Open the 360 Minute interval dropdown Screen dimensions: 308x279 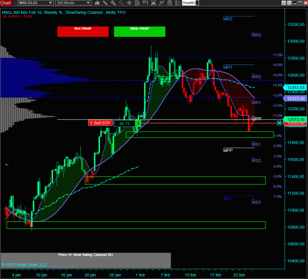pos(73,3)
